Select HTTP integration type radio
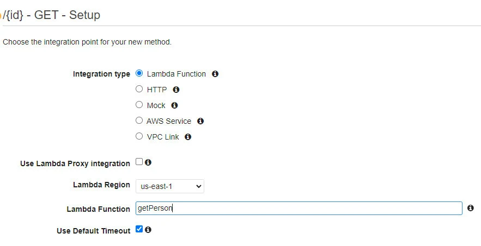This screenshot has width=481, height=246. 139,89
